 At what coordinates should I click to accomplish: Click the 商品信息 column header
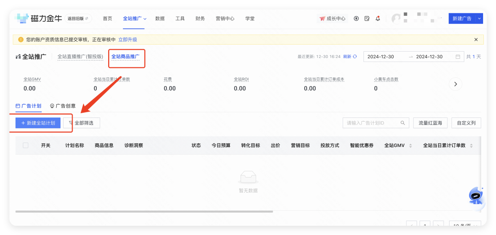pyautogui.click(x=104, y=145)
